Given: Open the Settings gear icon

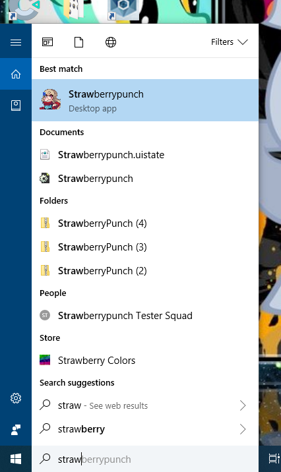Looking at the screenshot, I should pyautogui.click(x=16, y=398).
